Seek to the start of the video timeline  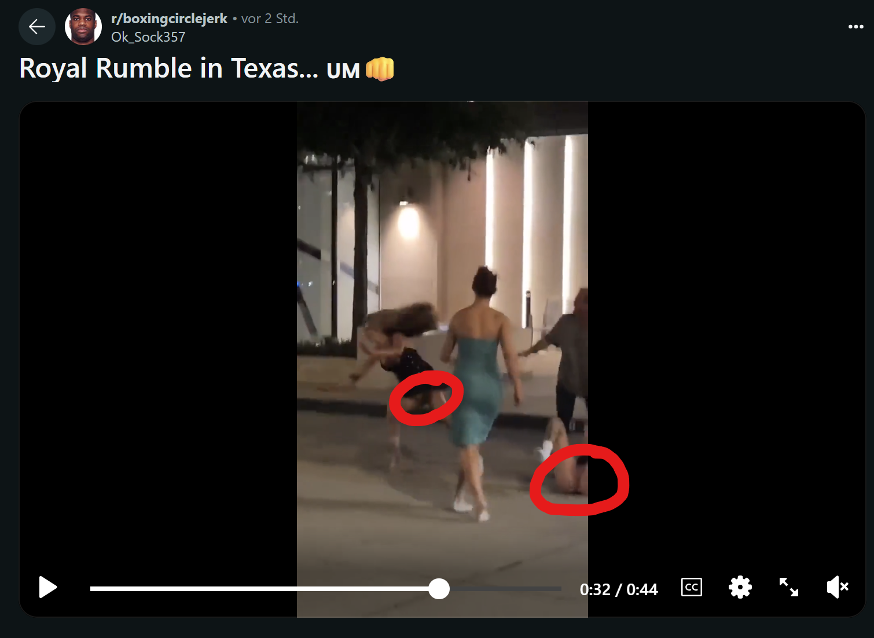91,589
